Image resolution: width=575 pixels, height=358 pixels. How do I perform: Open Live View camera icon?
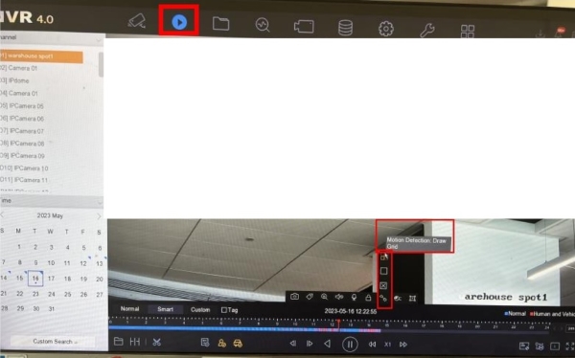[137, 21]
